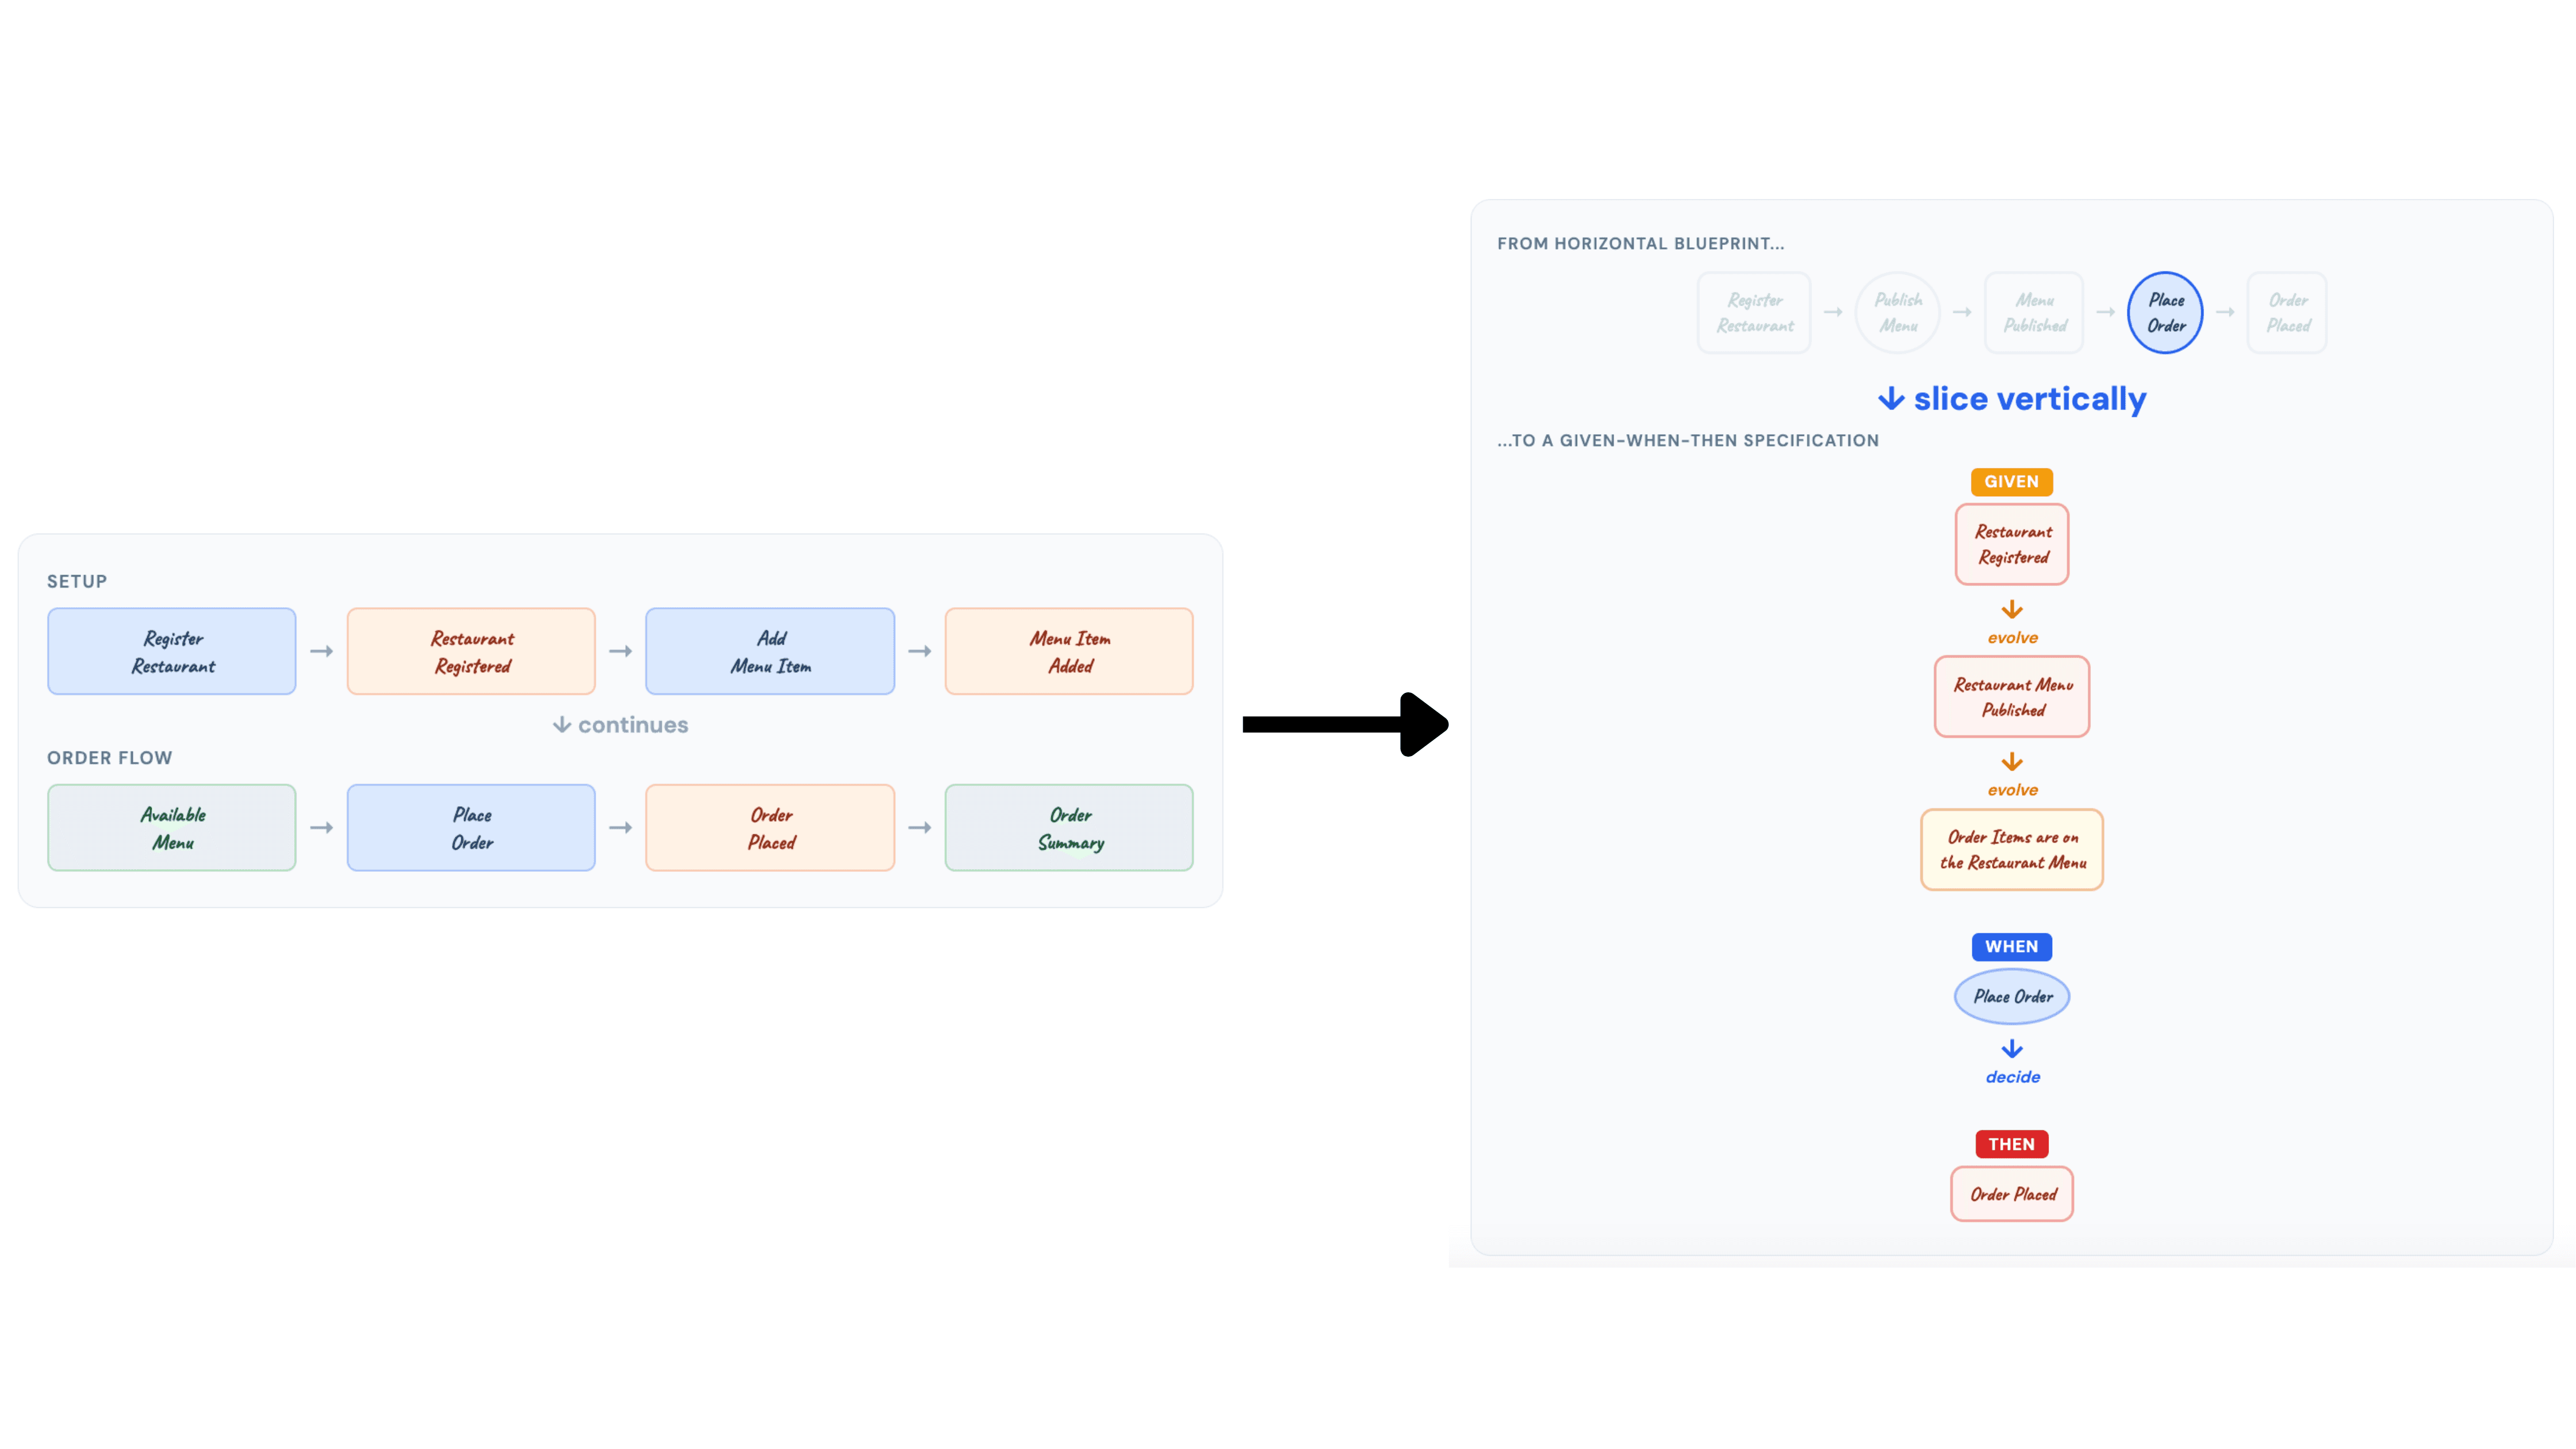Select the Order Placed box under THEN
Image resolution: width=2576 pixels, height=1449 pixels.
(2012, 1195)
